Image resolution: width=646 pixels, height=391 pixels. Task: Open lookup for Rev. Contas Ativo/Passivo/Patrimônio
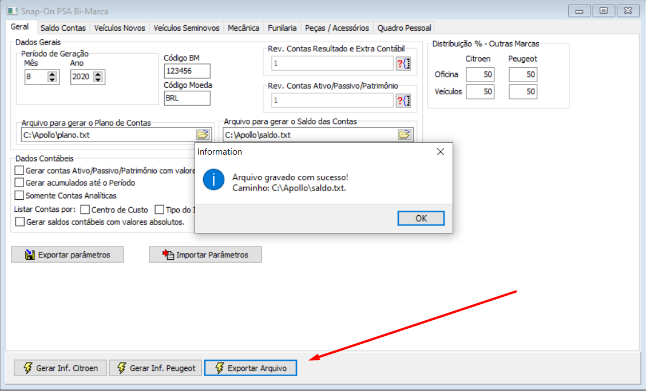(x=403, y=100)
